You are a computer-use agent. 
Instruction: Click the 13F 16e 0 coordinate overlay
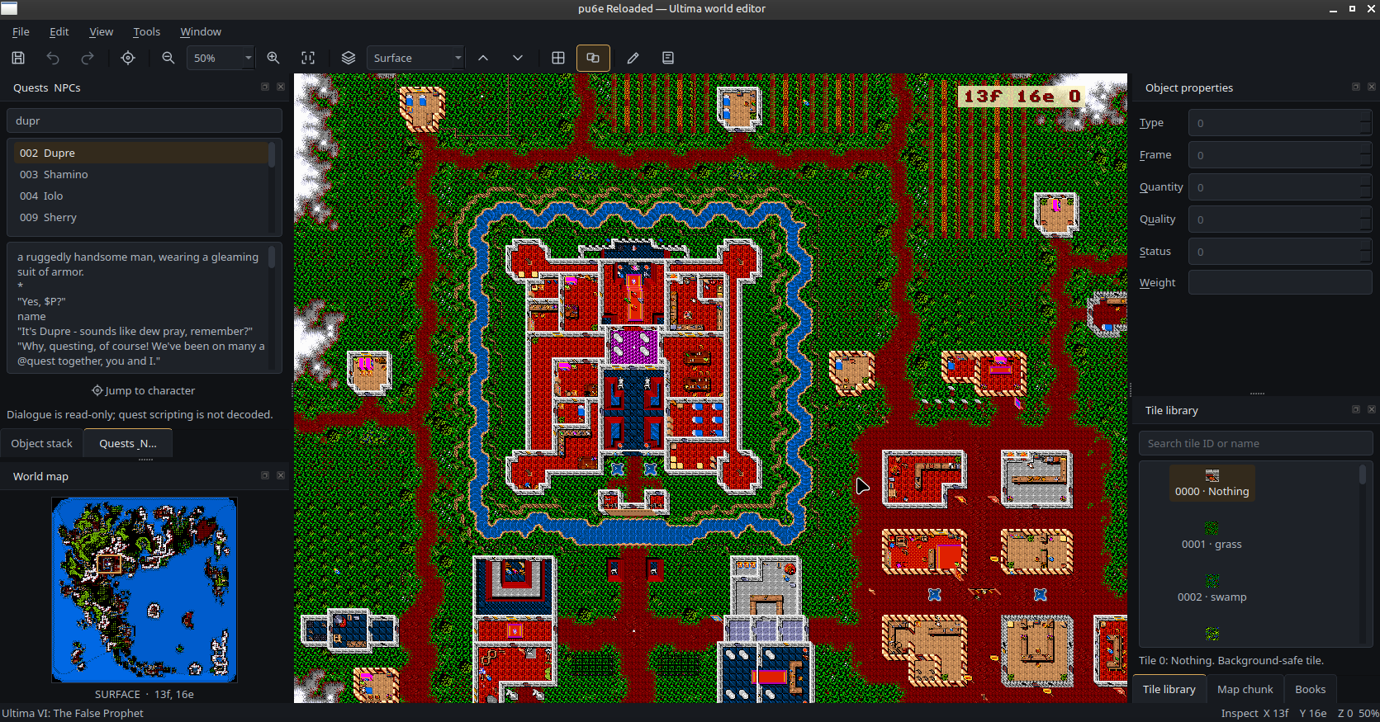(1022, 97)
